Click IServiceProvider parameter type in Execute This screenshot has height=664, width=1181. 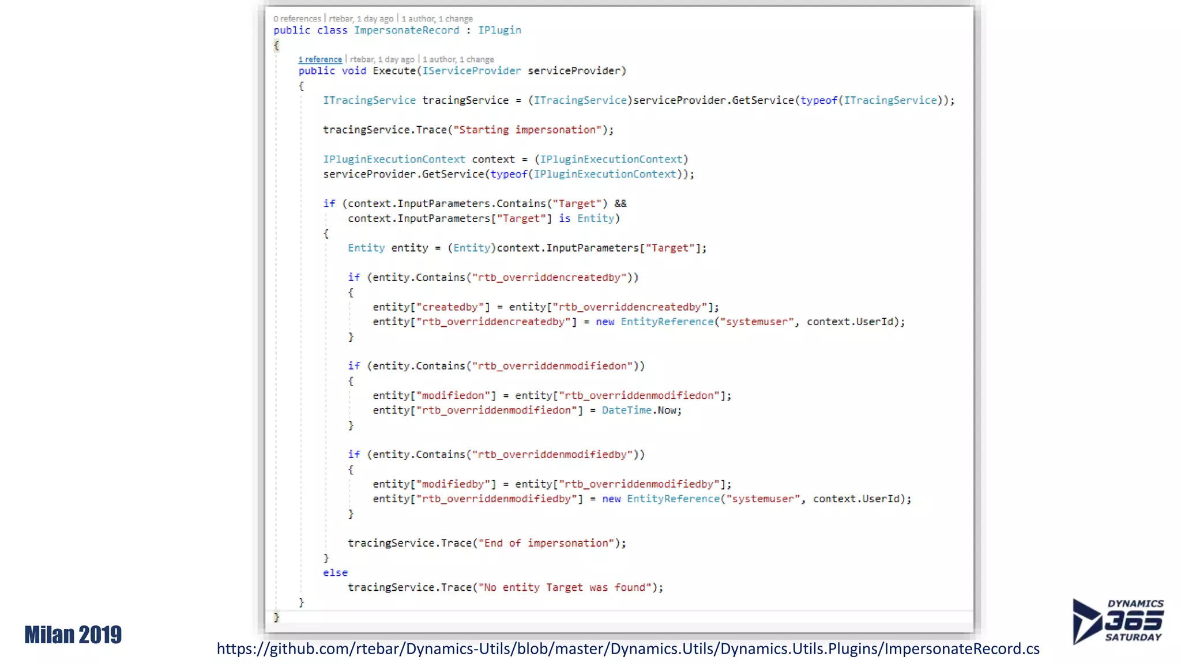(471, 71)
